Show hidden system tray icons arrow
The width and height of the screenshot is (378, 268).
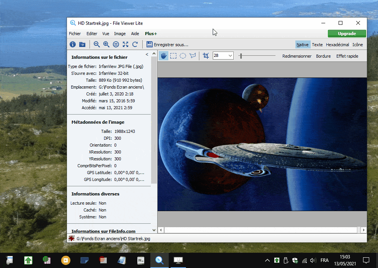click(267, 260)
